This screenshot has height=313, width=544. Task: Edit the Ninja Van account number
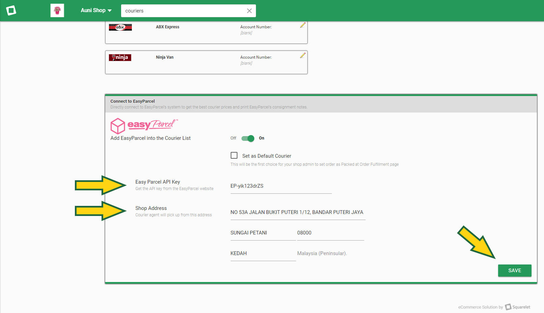(x=303, y=55)
